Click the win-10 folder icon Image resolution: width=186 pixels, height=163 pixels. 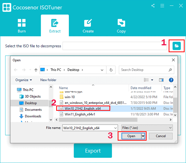pos(61,97)
